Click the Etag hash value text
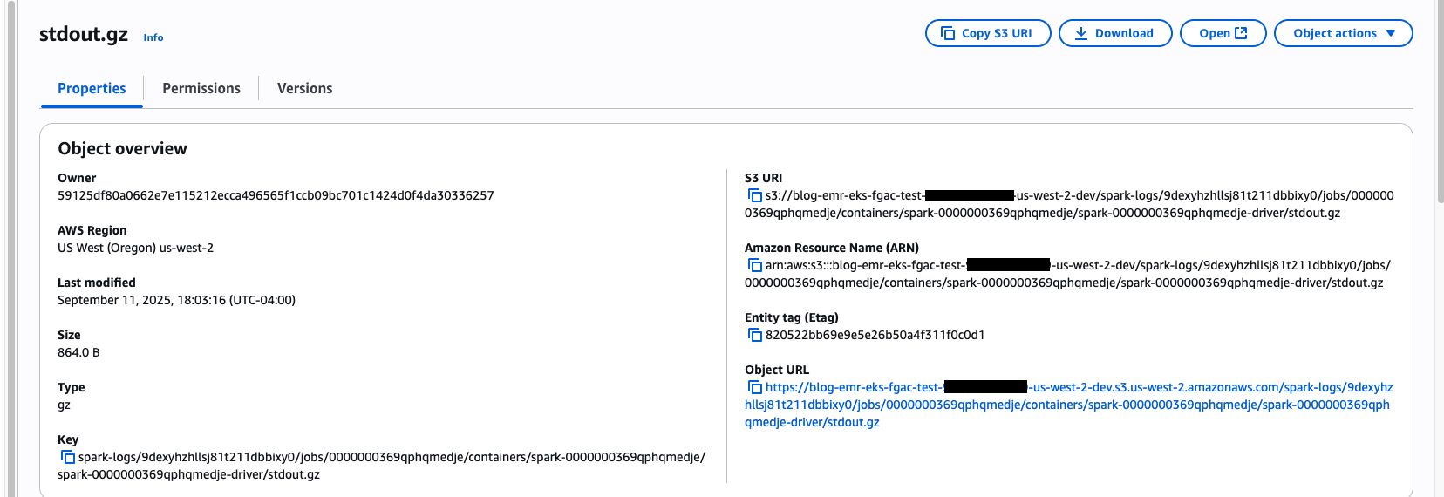Screen dimensions: 1444x497 click(x=875, y=336)
